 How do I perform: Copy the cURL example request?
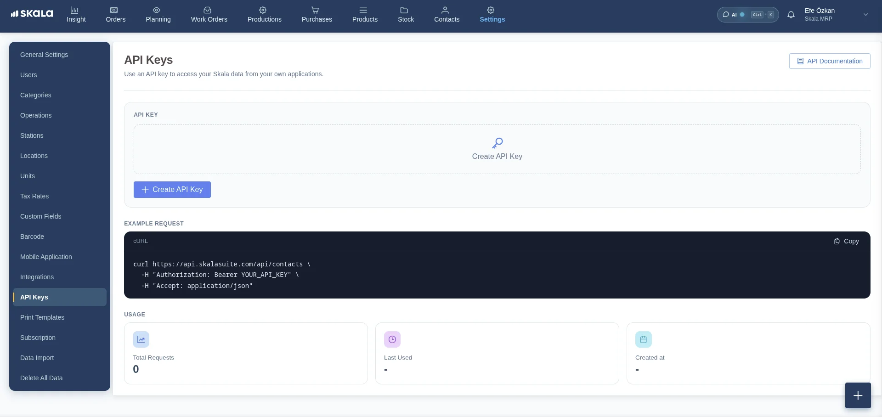pos(847,241)
